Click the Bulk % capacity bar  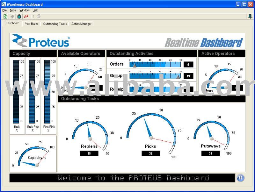coord(16,91)
